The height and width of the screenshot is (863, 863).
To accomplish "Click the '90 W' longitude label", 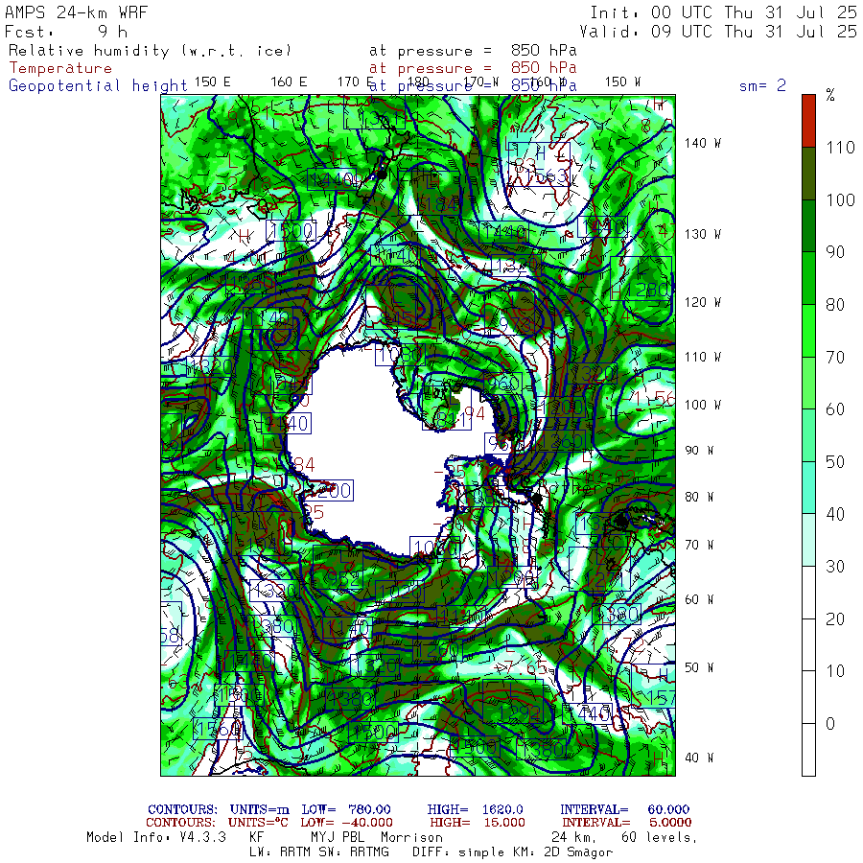I will click(699, 451).
